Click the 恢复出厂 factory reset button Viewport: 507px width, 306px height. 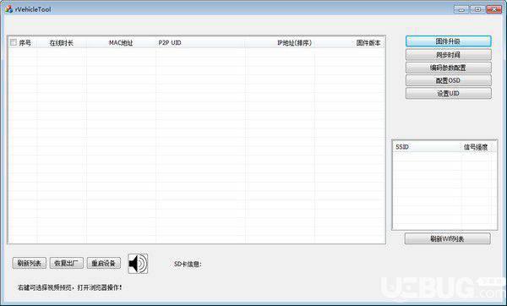click(x=66, y=263)
